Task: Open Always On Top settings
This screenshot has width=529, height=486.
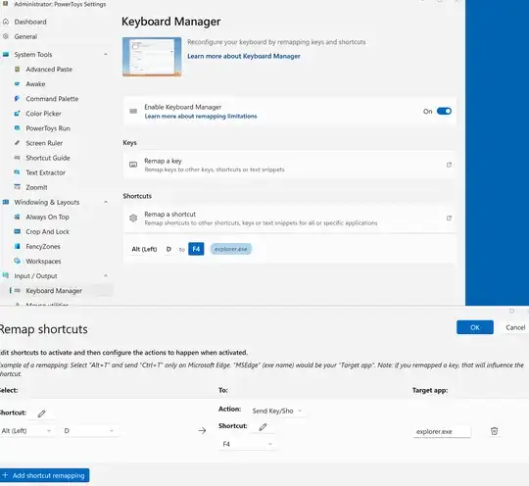Action: pyautogui.click(x=48, y=217)
